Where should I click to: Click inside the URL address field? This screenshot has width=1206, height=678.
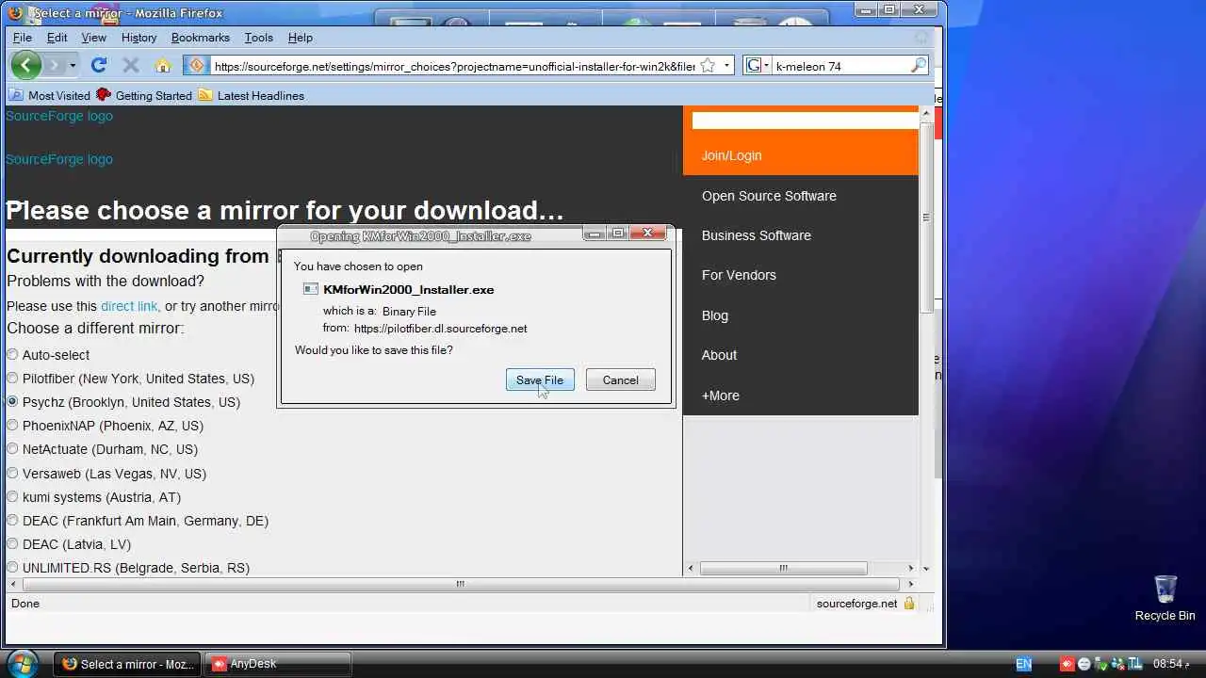[453, 66]
